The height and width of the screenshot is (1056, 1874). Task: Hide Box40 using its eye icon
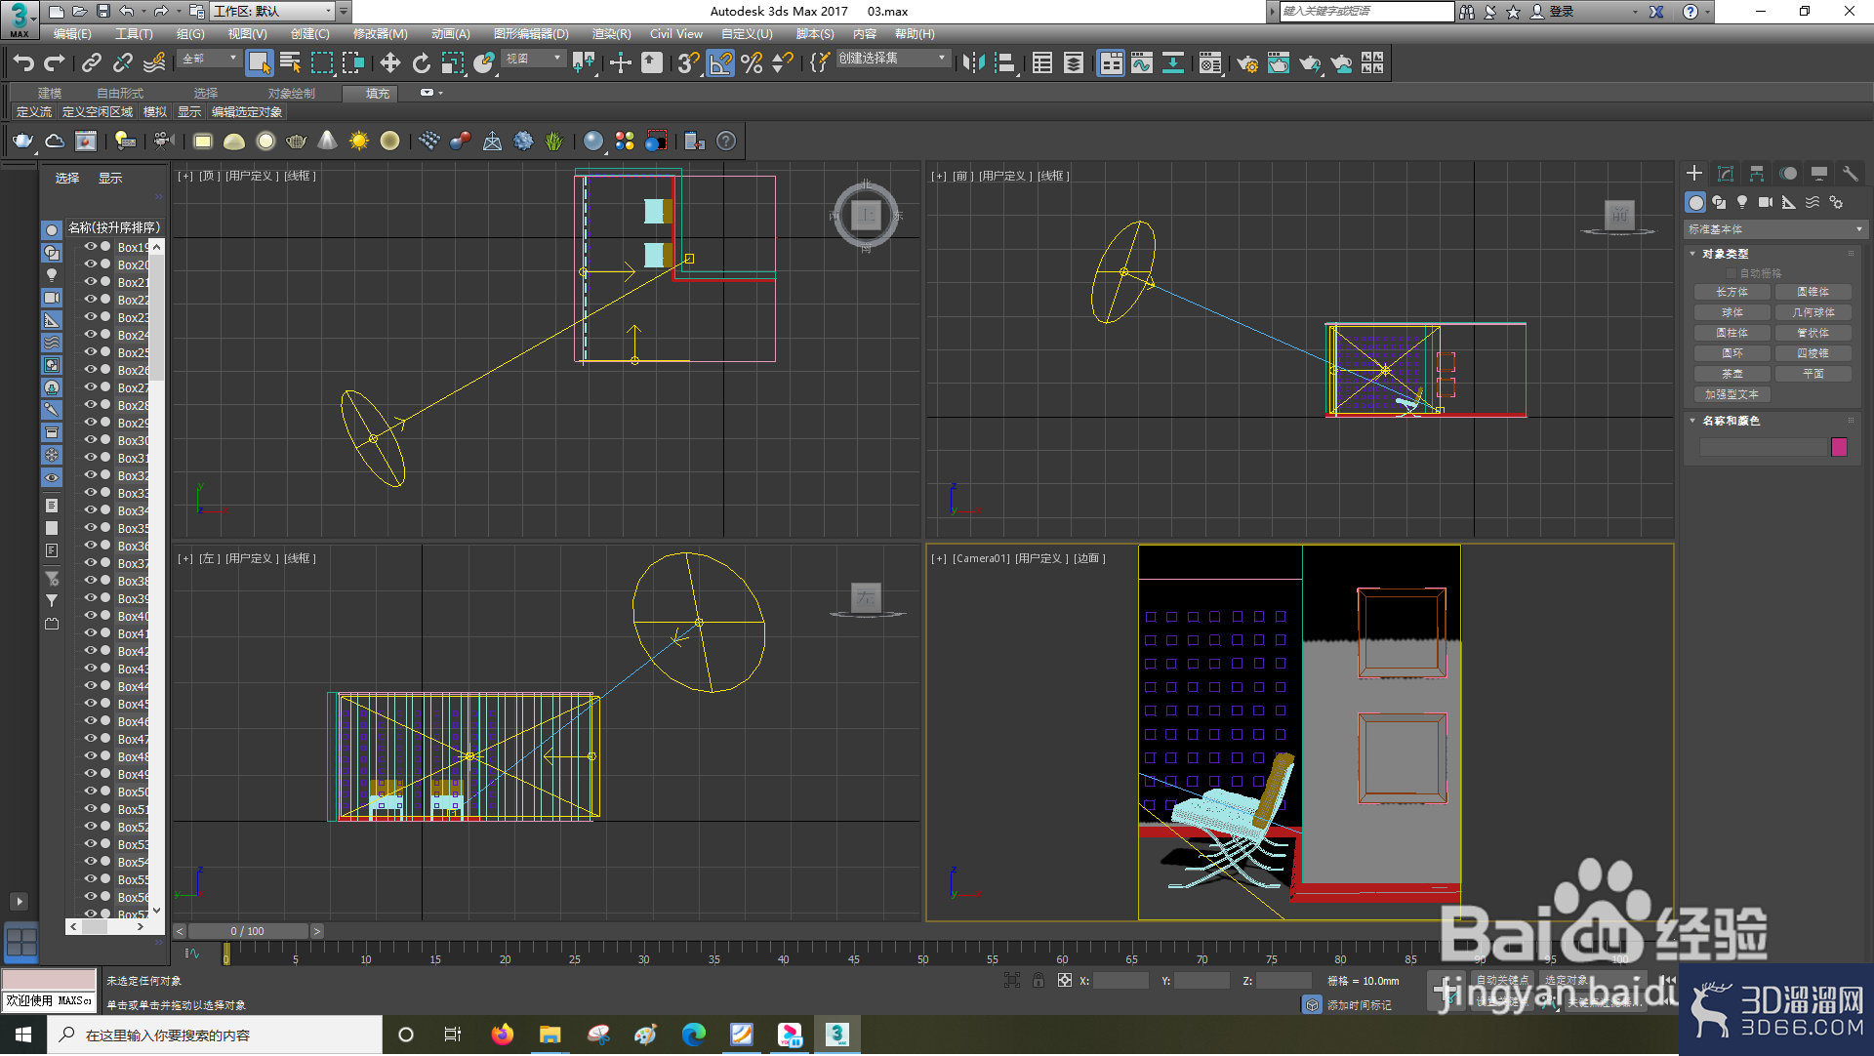91,616
